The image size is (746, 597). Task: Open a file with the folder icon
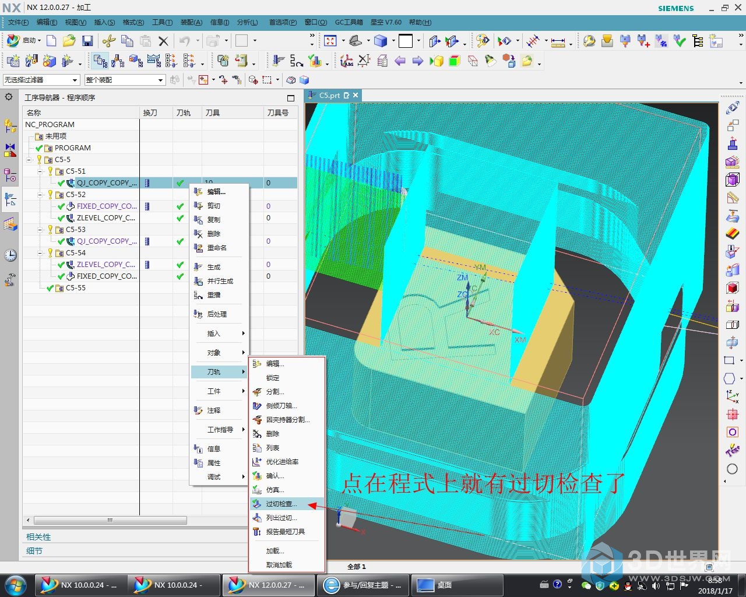click(69, 41)
